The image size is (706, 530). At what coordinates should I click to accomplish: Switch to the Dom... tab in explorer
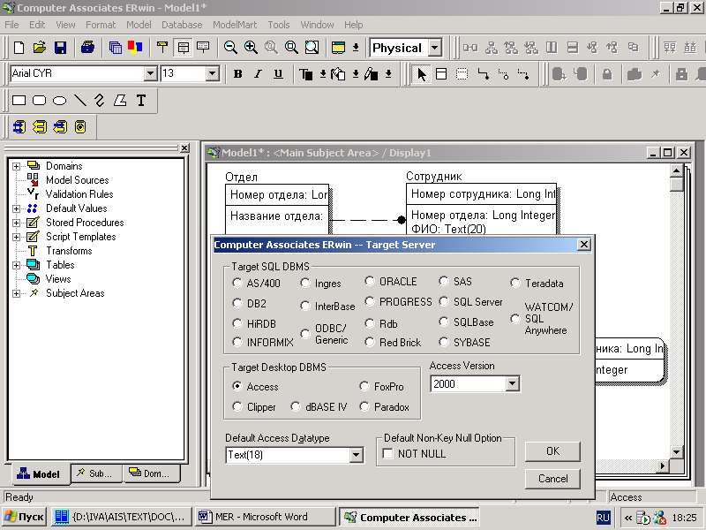(151, 473)
